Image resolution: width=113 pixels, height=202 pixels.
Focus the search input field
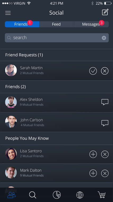tap(57, 38)
